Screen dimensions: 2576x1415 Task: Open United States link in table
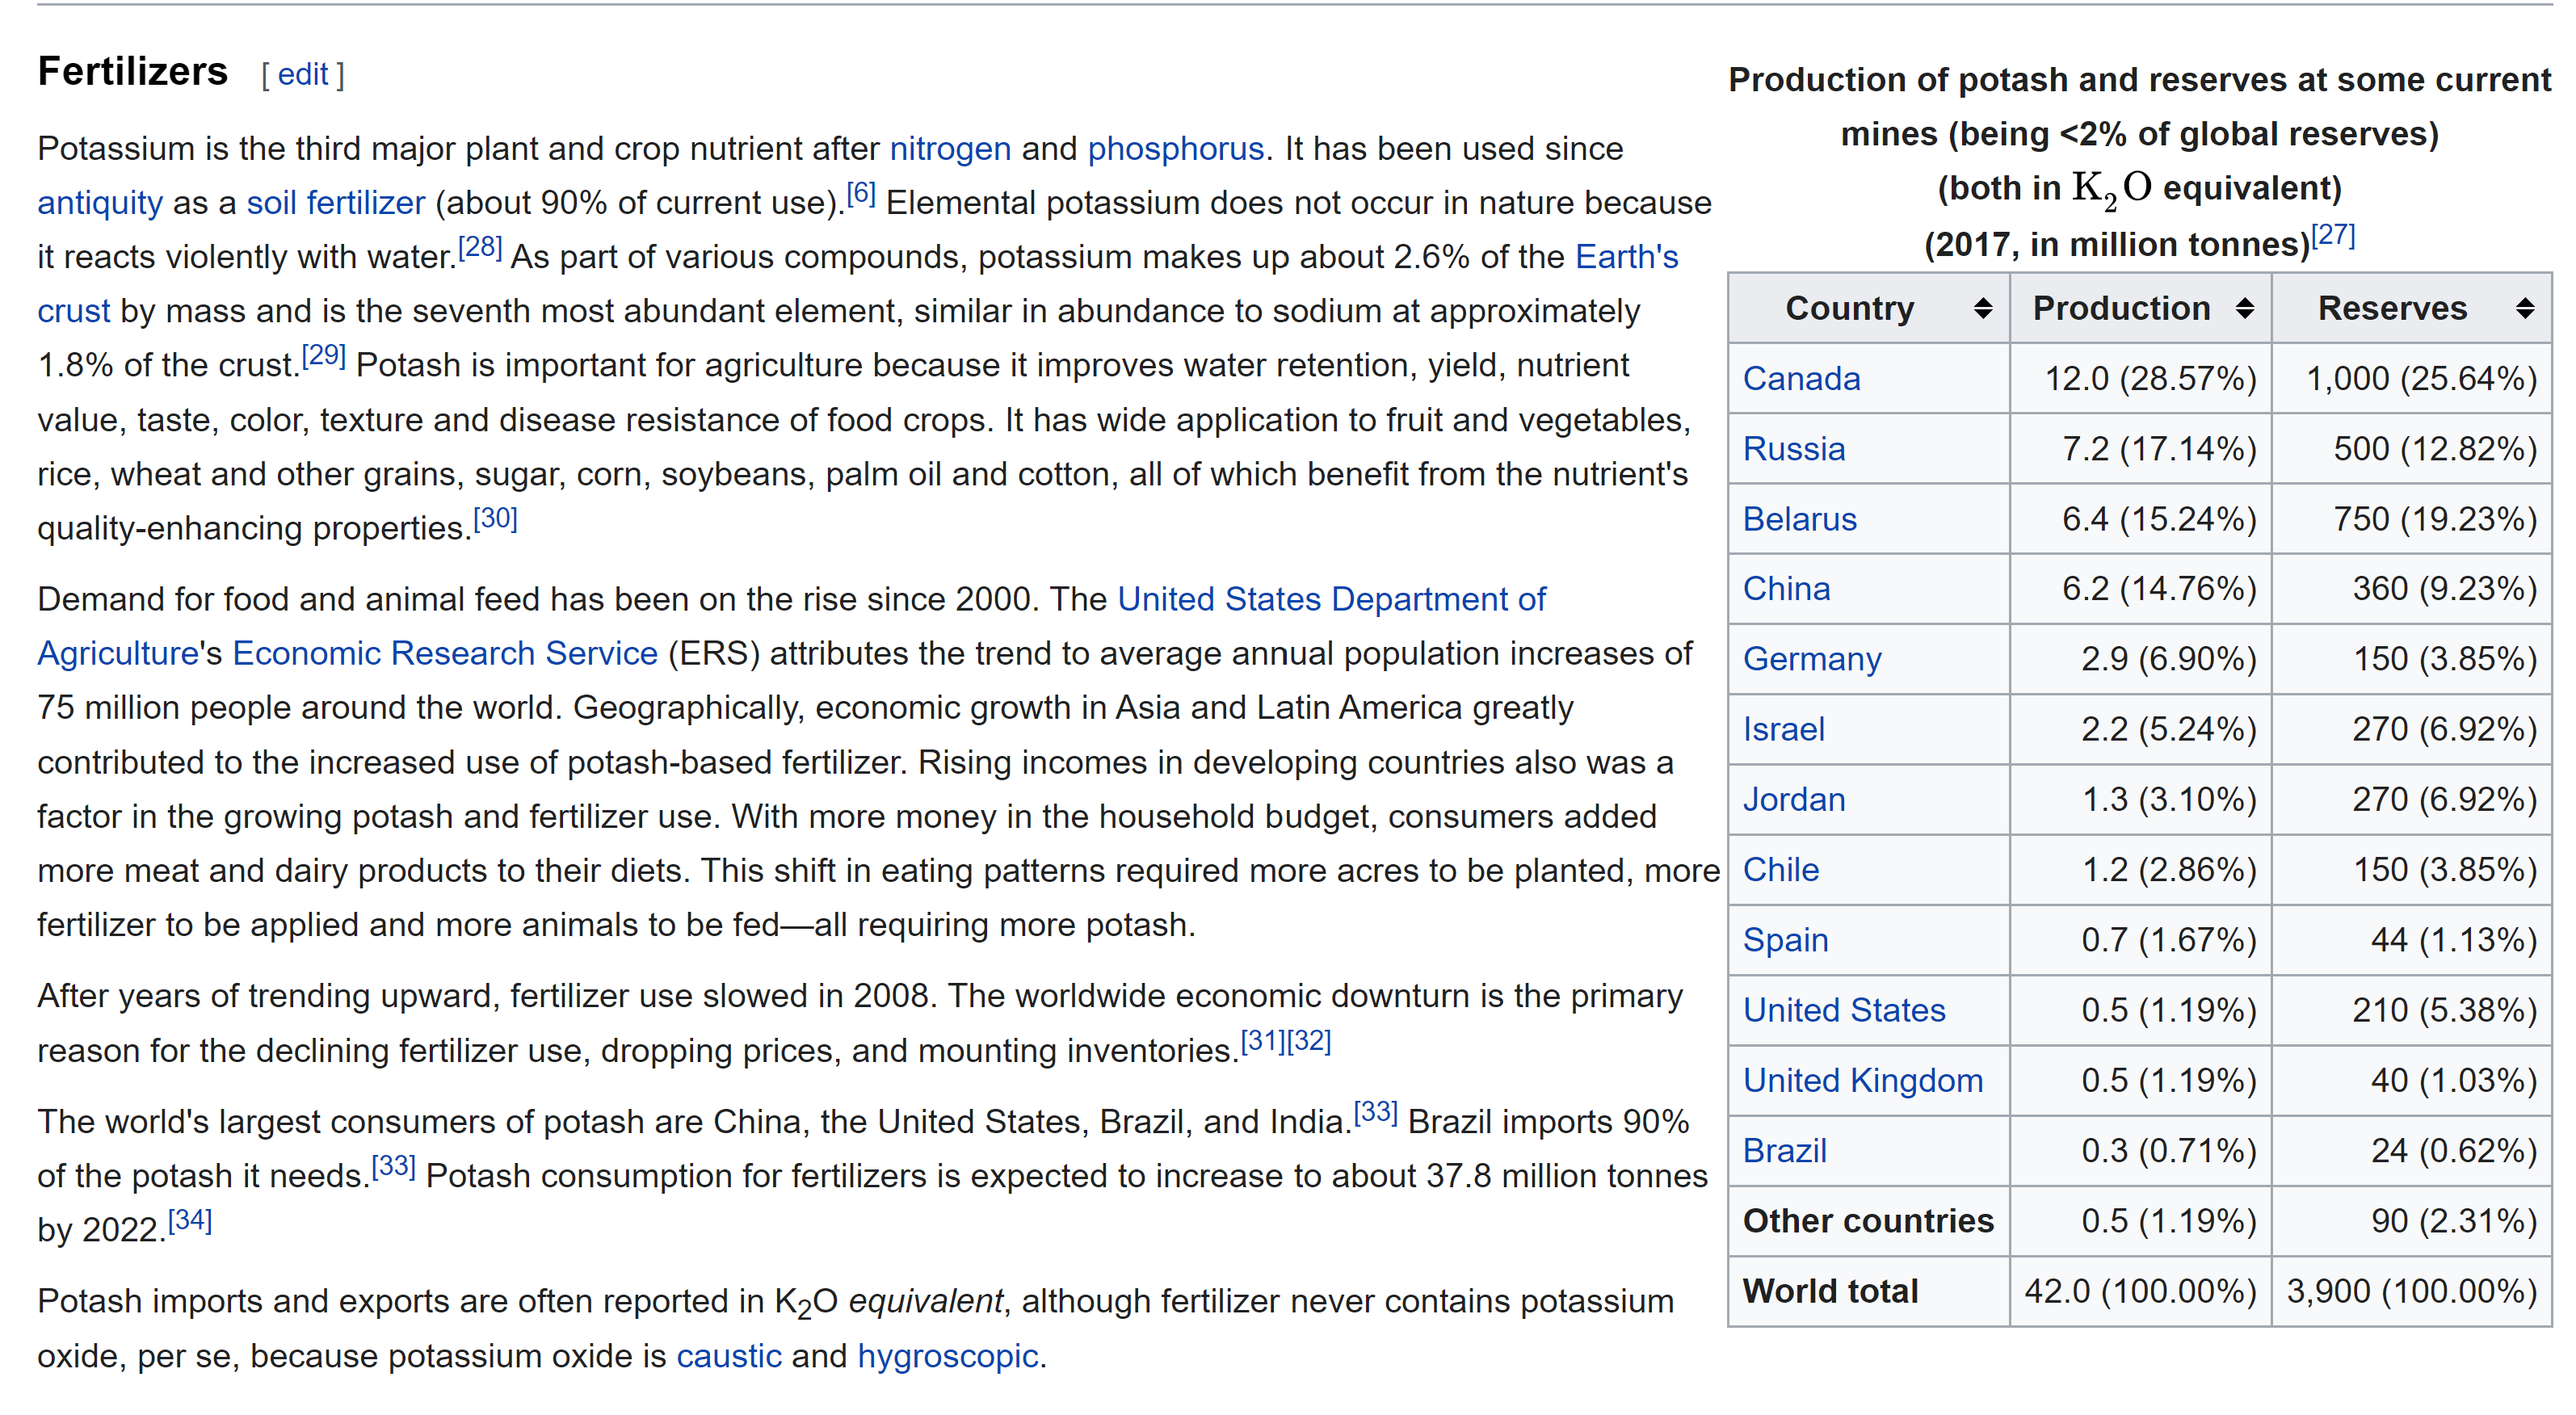(x=1844, y=1010)
